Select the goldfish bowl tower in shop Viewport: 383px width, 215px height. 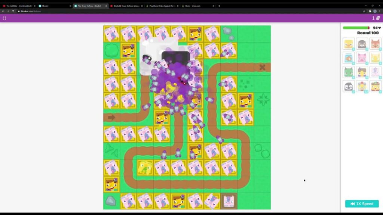pyautogui.click(x=349, y=58)
